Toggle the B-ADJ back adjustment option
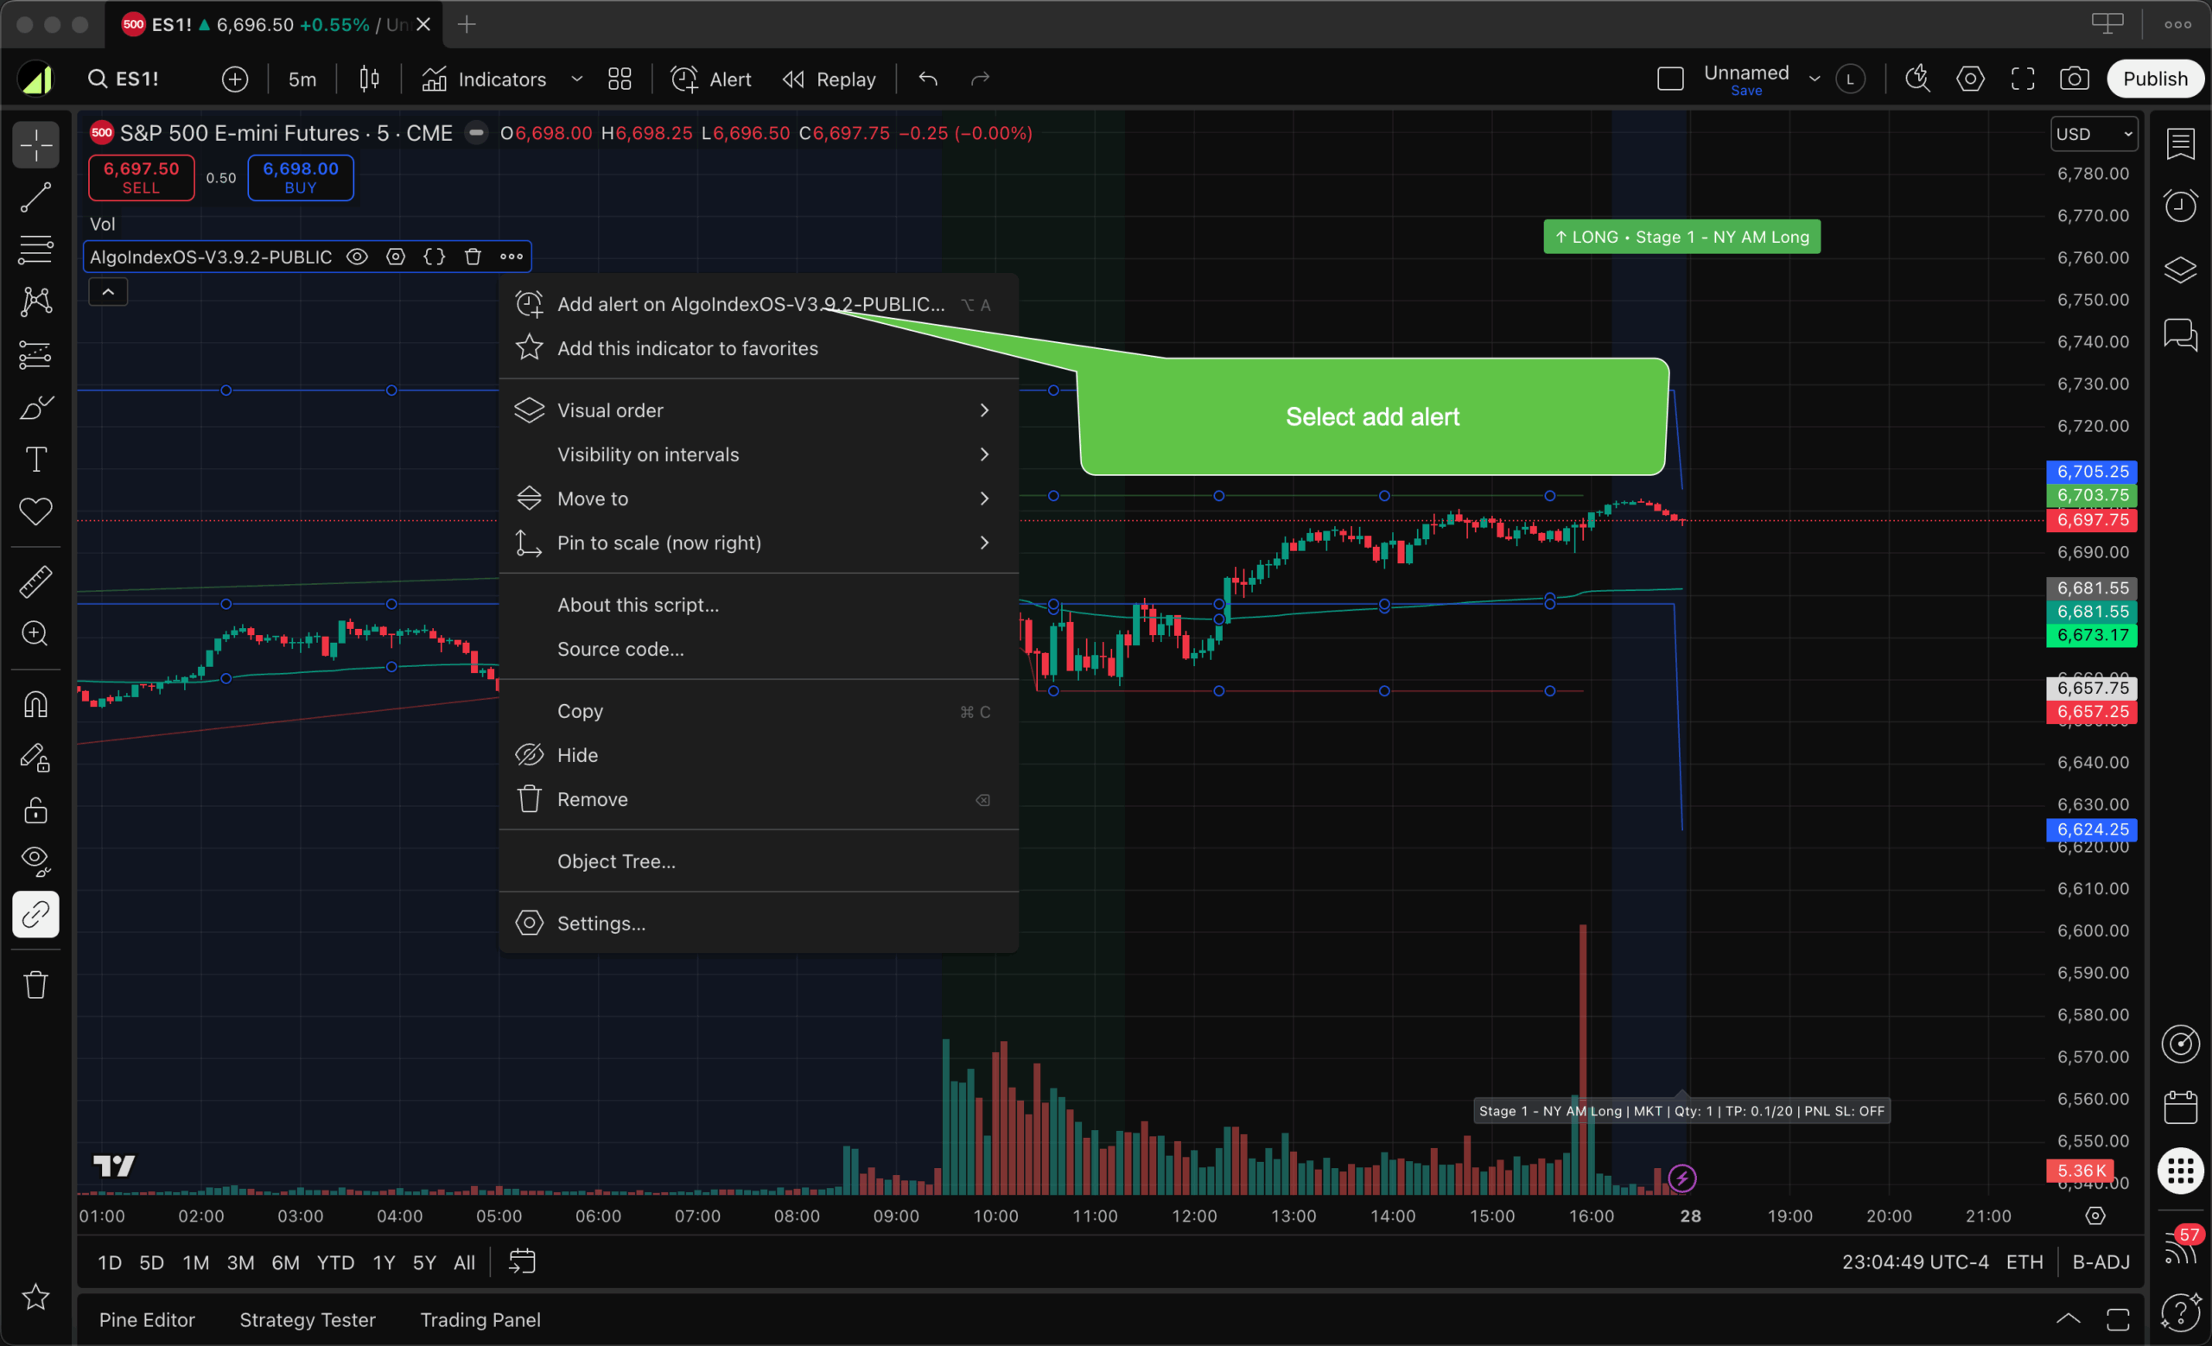 coord(2101,1261)
